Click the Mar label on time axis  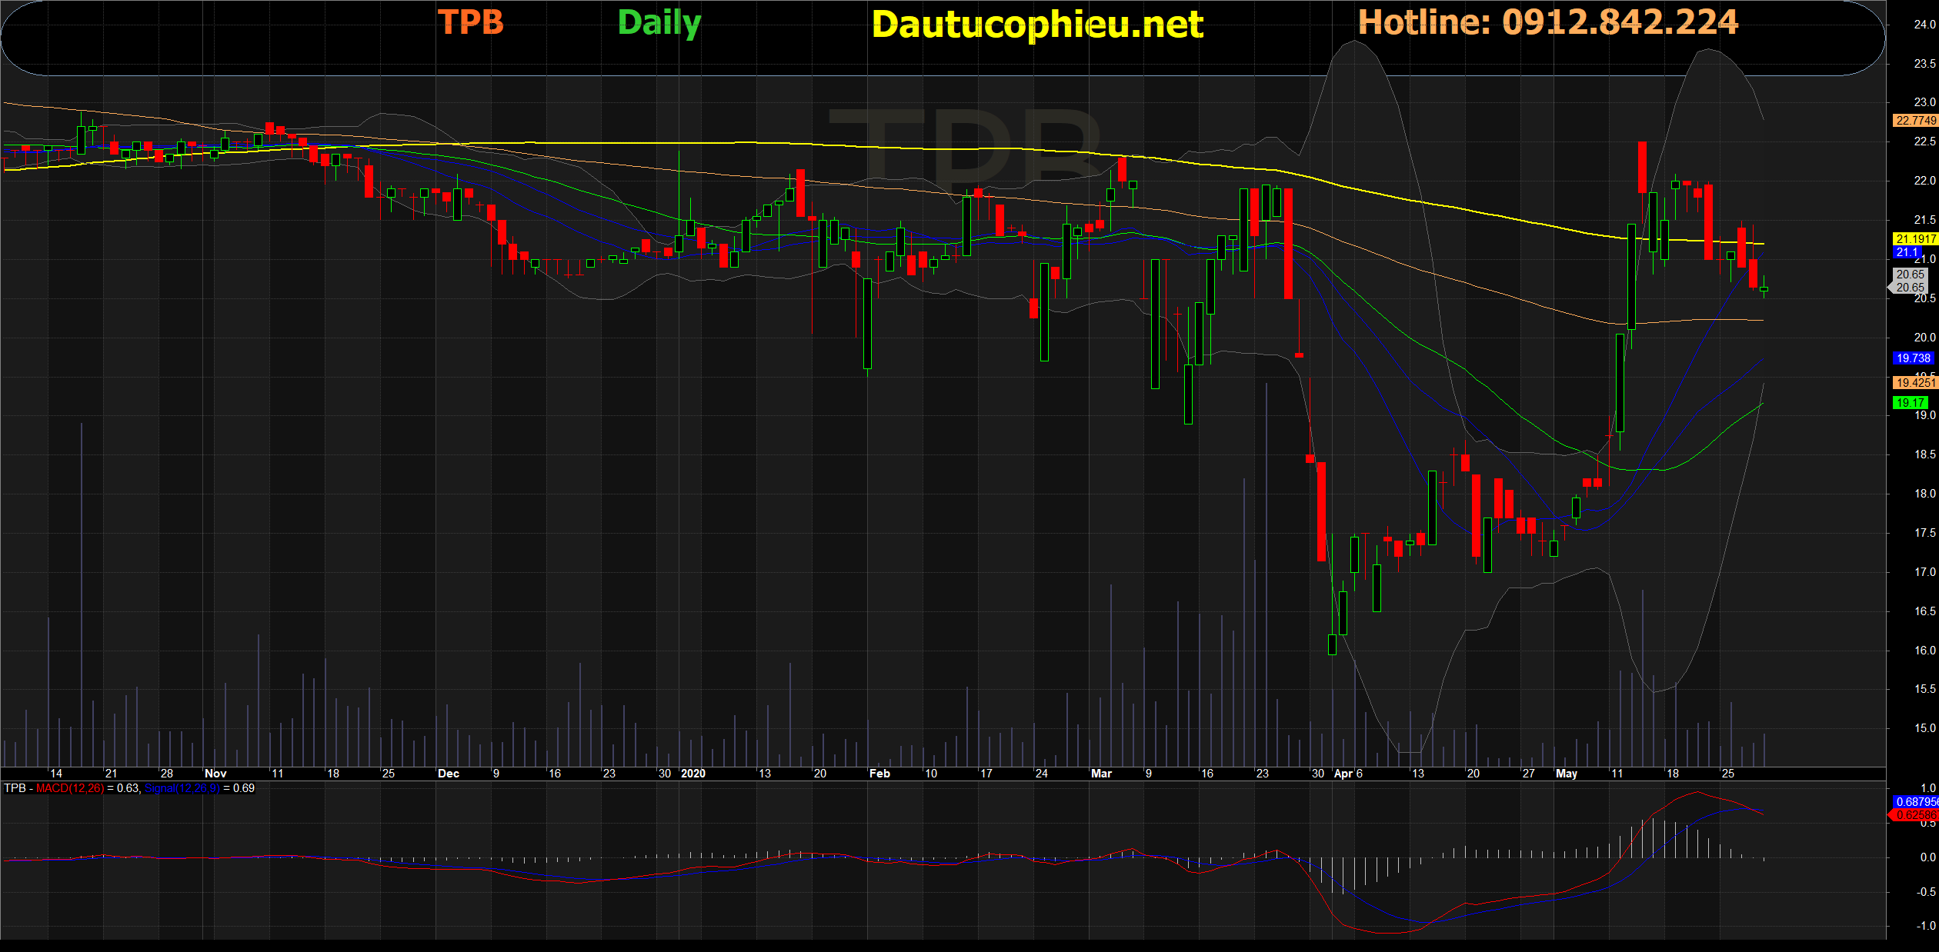(1101, 774)
